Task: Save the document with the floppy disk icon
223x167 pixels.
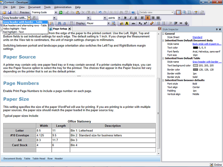Action: pos(9,13)
